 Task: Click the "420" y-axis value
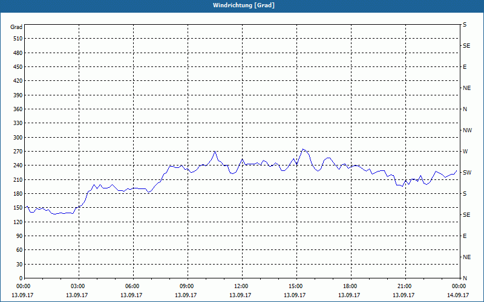(x=18, y=81)
